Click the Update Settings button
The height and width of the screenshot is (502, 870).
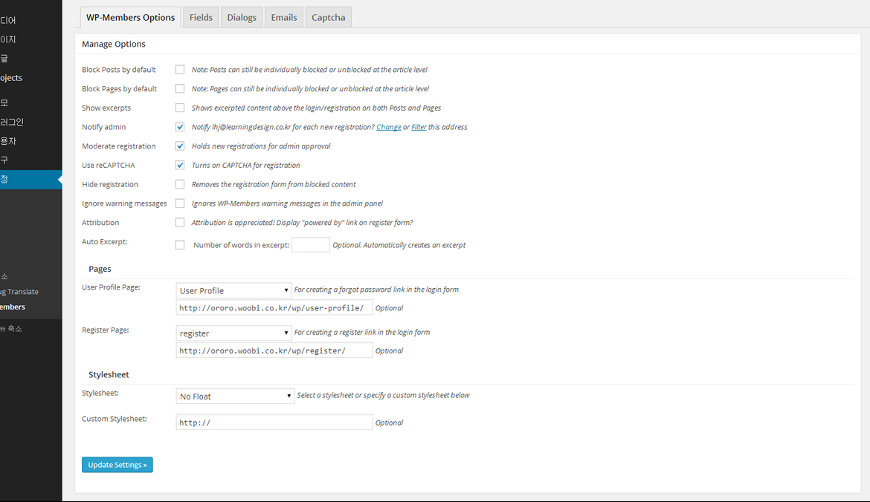coord(117,464)
